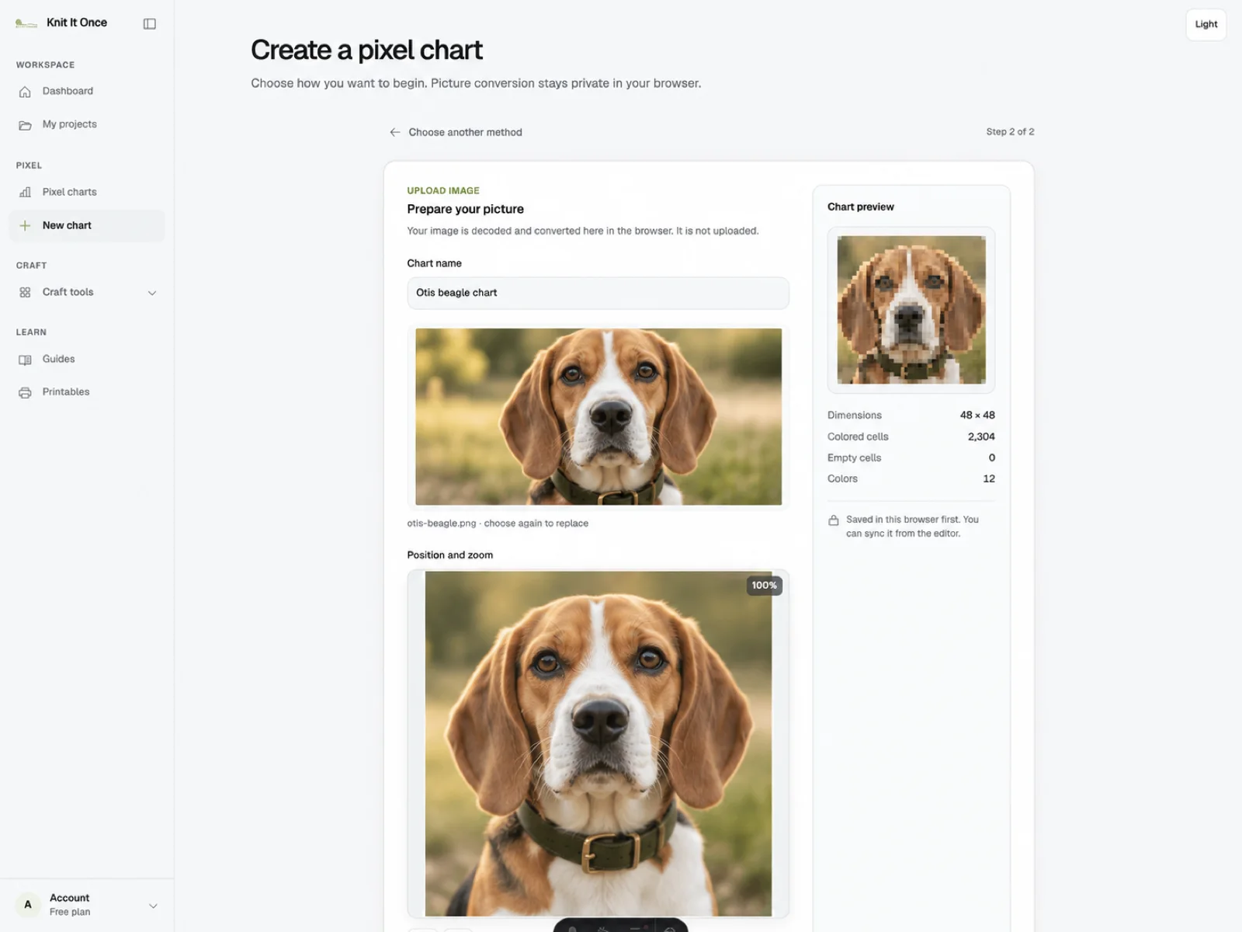Click the Prepare your picture heading

pyautogui.click(x=465, y=209)
